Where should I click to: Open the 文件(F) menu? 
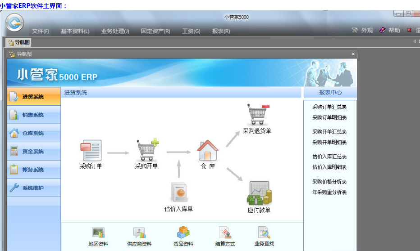[x=41, y=31]
